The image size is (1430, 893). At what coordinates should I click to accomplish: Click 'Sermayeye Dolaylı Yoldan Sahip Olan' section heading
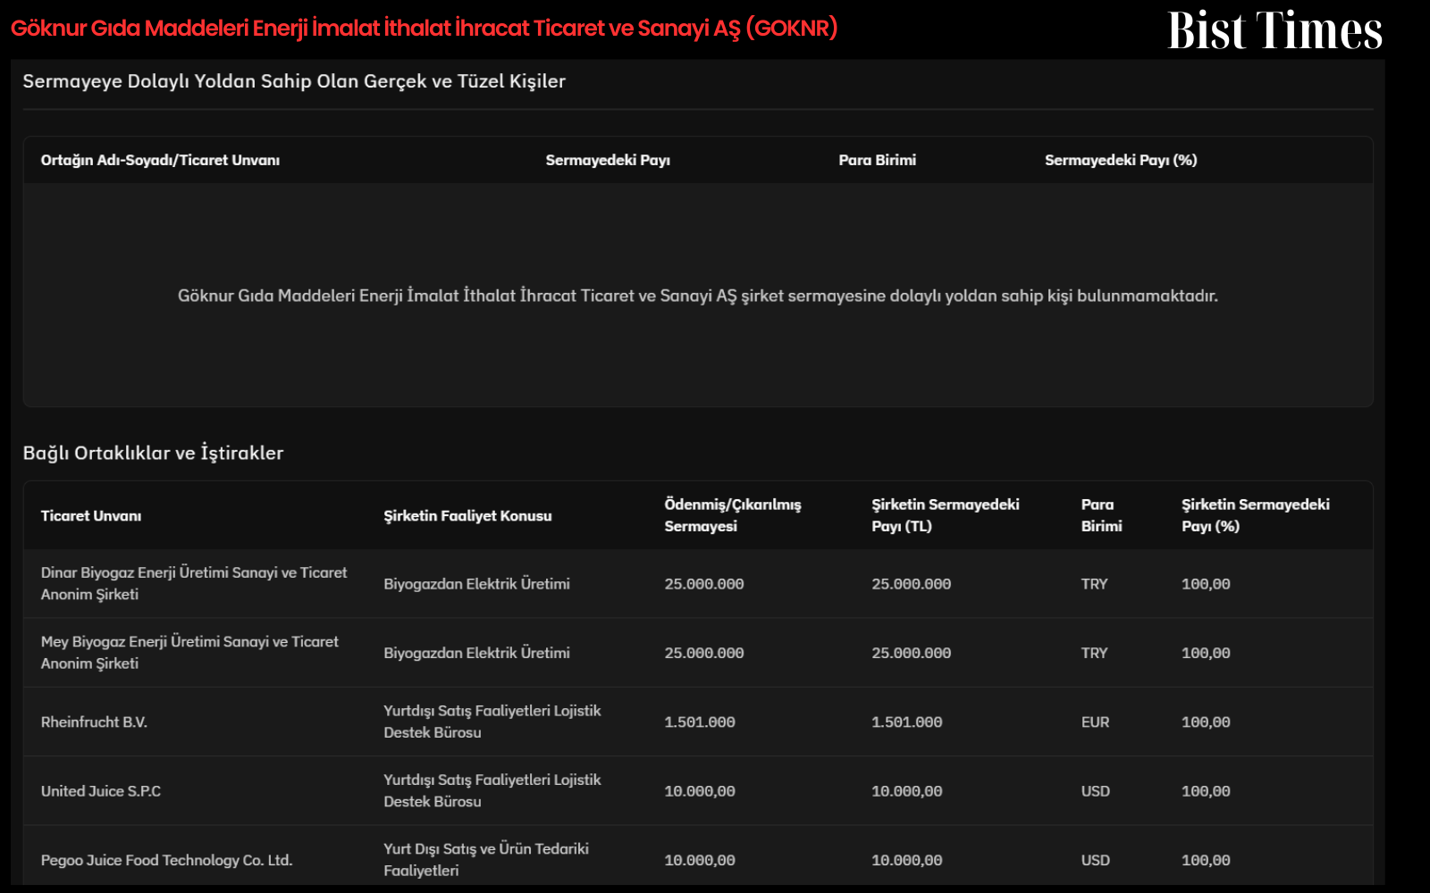[294, 81]
